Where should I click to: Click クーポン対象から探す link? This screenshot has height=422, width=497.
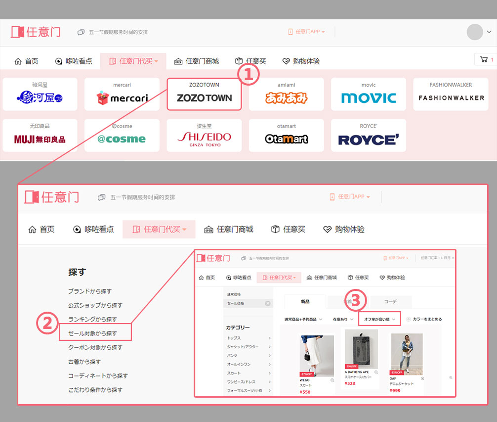(95, 347)
